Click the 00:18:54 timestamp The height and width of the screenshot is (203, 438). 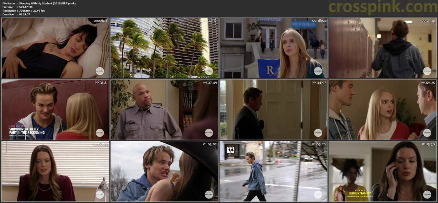(x=319, y=21)
